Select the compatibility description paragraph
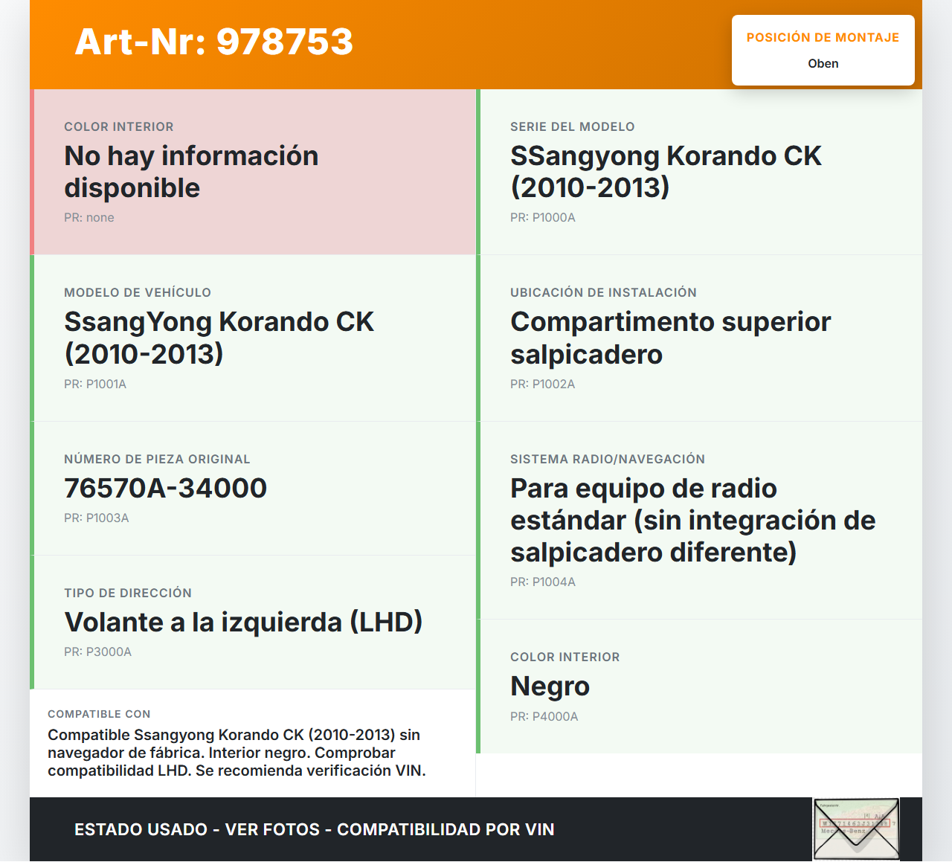This screenshot has height=862, width=952. point(237,753)
